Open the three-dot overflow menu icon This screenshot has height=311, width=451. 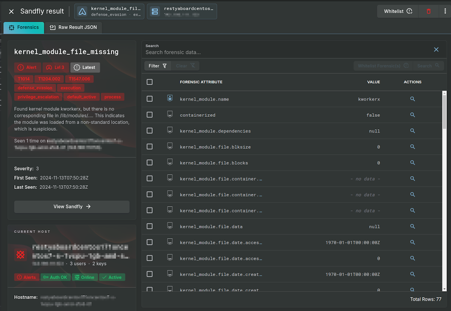pyautogui.click(x=446, y=11)
